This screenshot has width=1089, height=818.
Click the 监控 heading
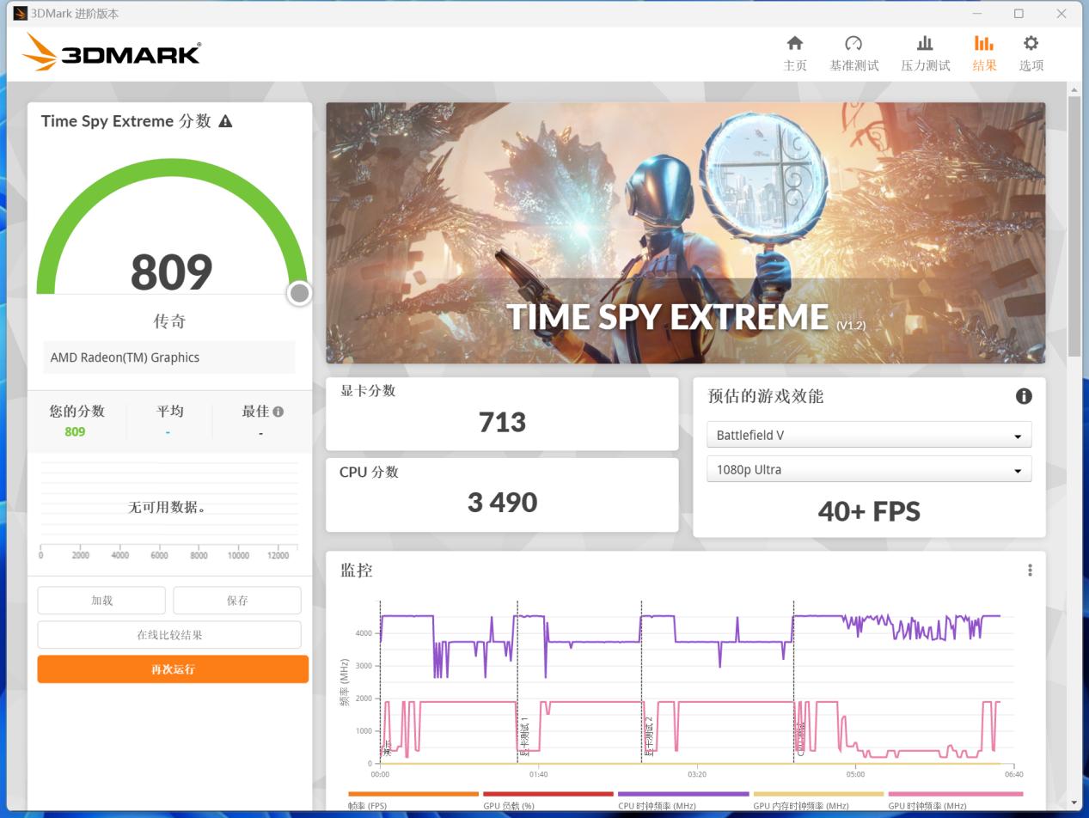tap(356, 570)
